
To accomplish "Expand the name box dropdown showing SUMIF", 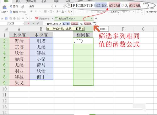I will click(23, 24).
